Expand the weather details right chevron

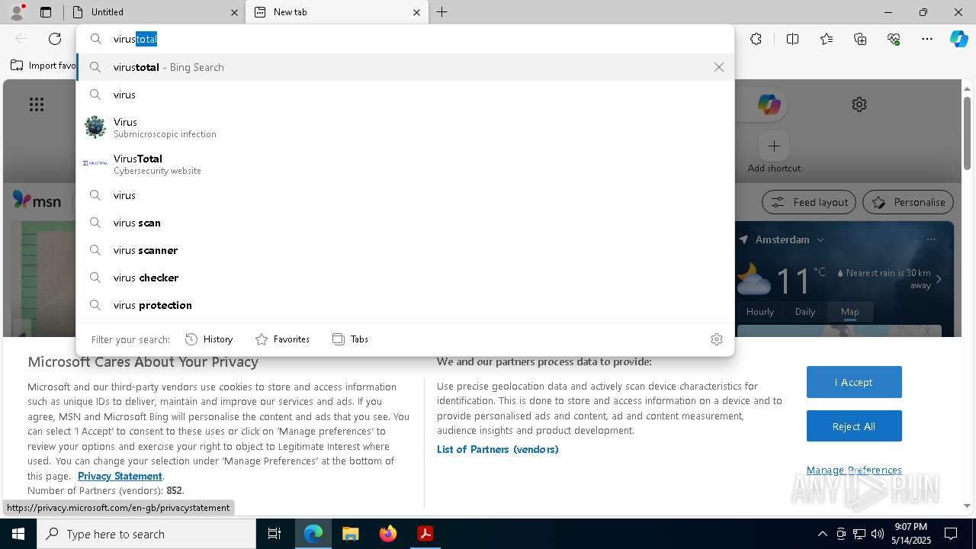[939, 279]
